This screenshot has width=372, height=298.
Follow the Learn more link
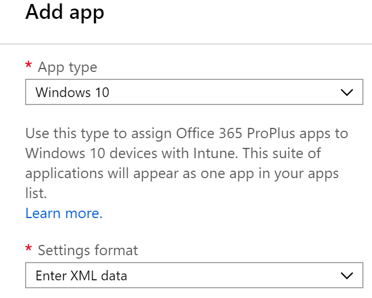pos(64,213)
